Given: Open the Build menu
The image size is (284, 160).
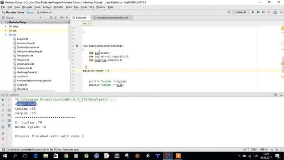Looking at the screenshot, I should (x=68, y=7).
